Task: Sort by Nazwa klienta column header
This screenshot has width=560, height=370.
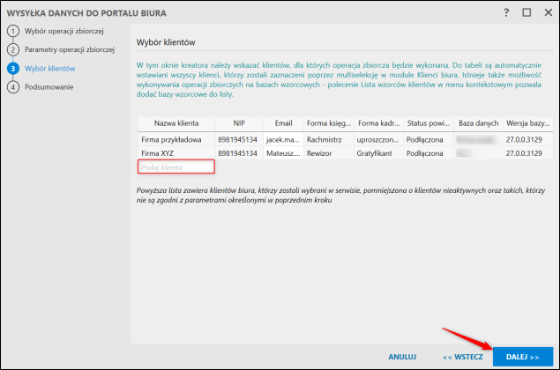Action: click(x=176, y=123)
